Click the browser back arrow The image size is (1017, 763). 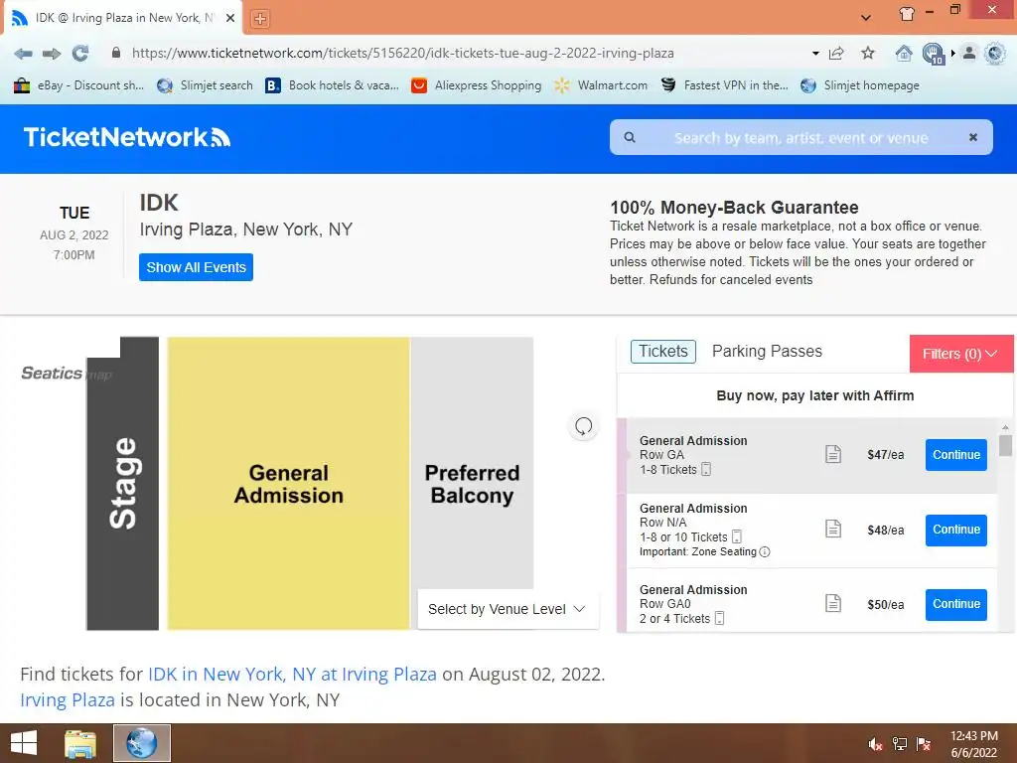[x=24, y=54]
